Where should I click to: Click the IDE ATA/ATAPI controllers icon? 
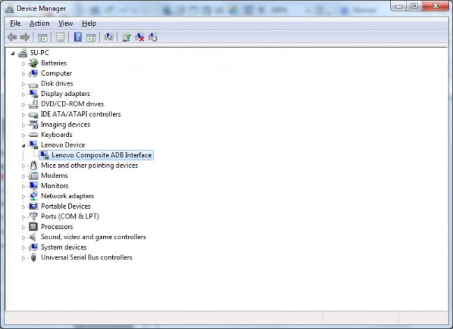click(33, 115)
